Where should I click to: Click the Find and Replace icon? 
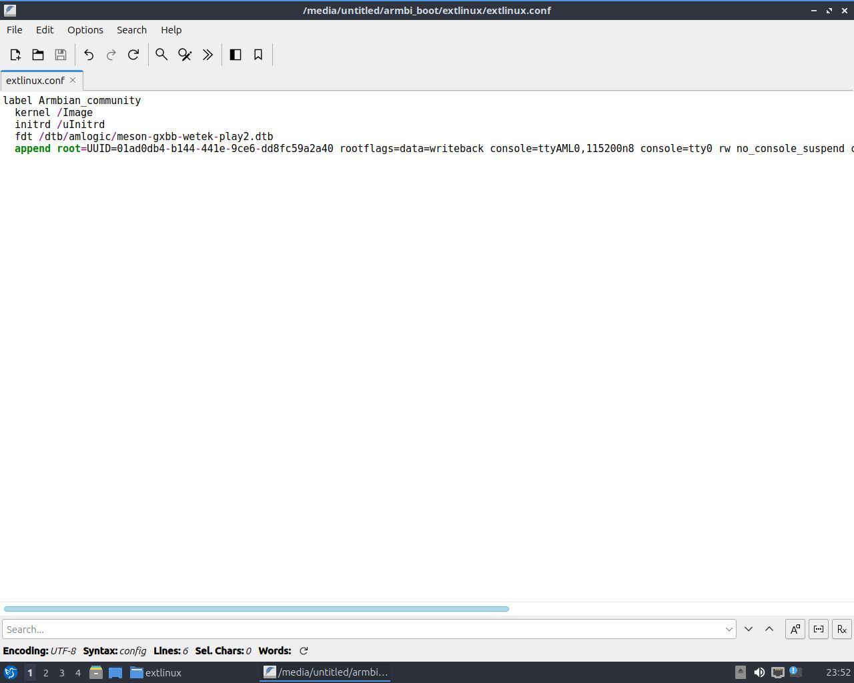(x=185, y=55)
